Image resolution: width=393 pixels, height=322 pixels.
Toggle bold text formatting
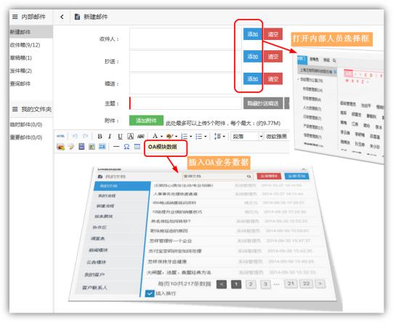[100, 136]
